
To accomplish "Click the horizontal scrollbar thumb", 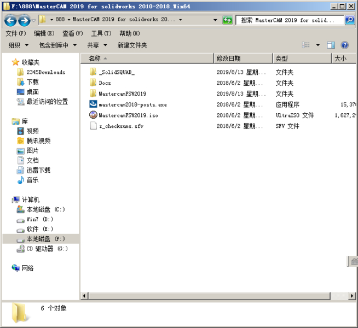I will click(209, 296).
